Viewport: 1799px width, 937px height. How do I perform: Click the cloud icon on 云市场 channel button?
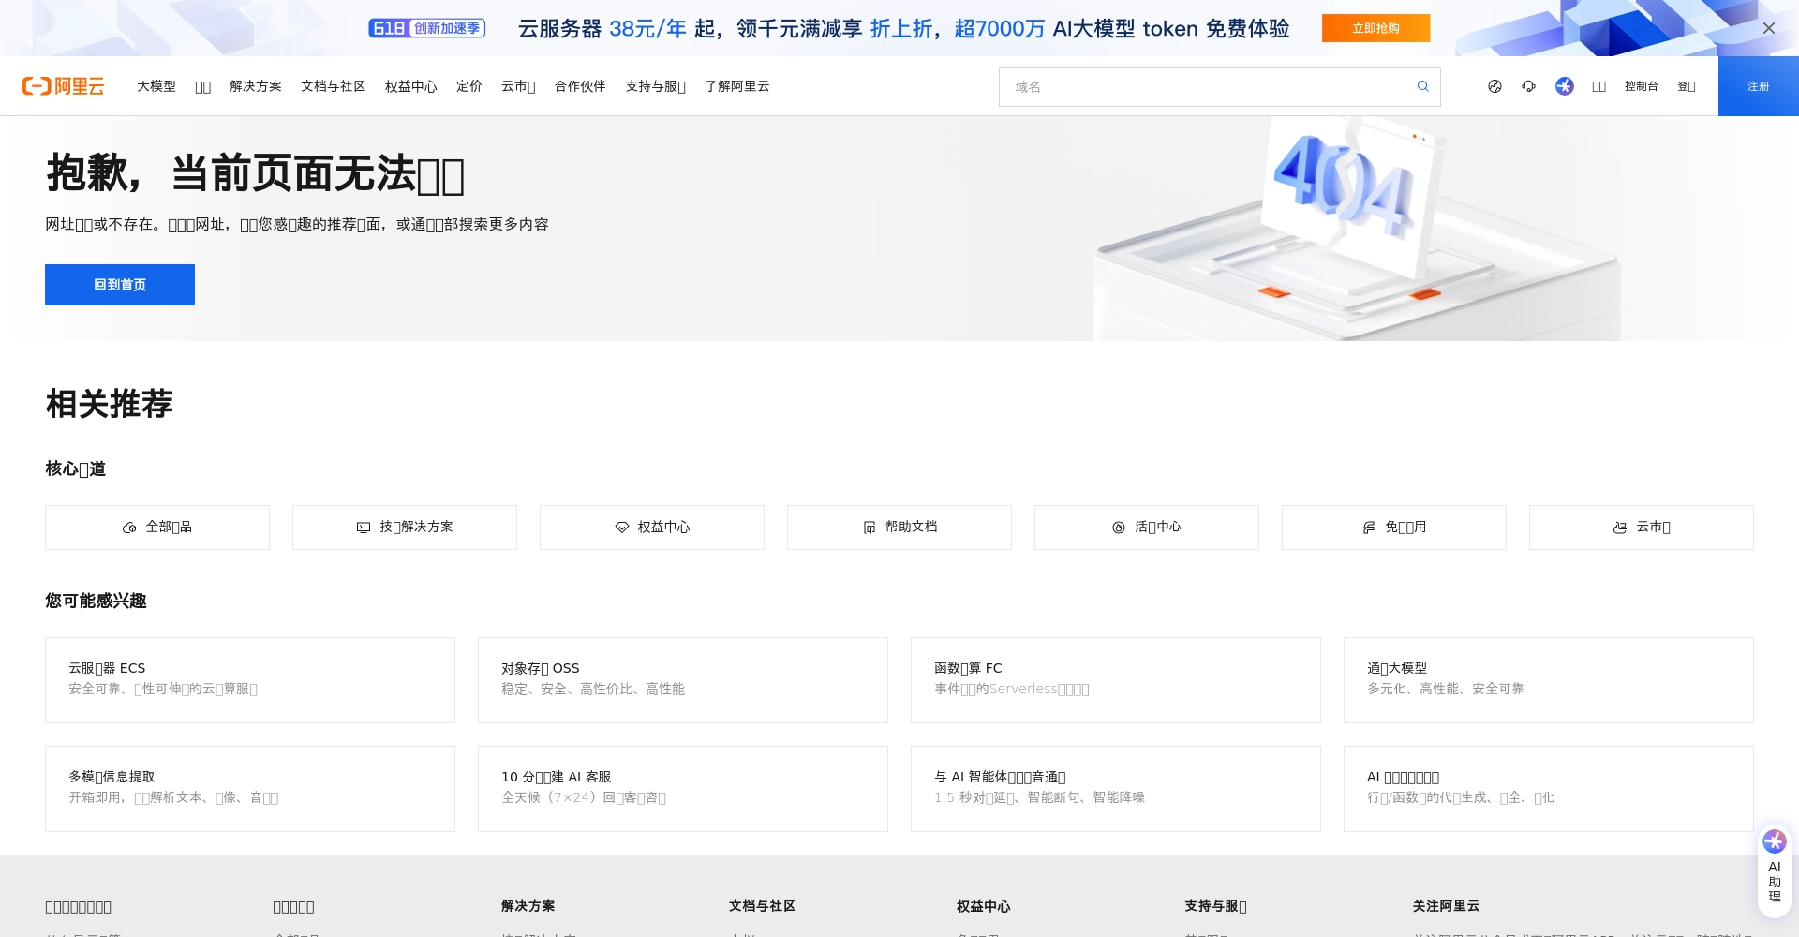point(1619,528)
